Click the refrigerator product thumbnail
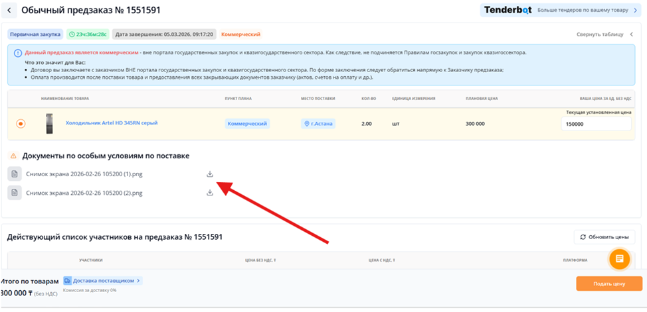The image size is (647, 312). [49, 124]
